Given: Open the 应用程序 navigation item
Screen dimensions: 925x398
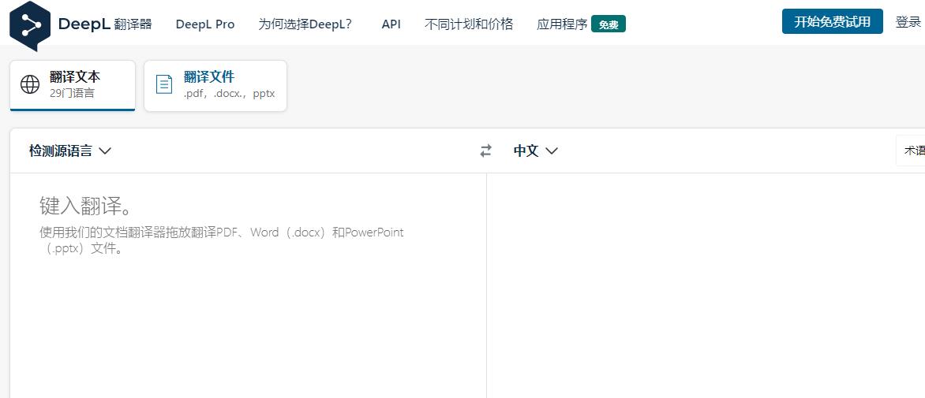Looking at the screenshot, I should coord(562,24).
